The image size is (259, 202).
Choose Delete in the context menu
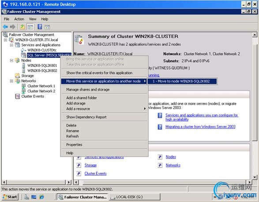tap(105, 125)
